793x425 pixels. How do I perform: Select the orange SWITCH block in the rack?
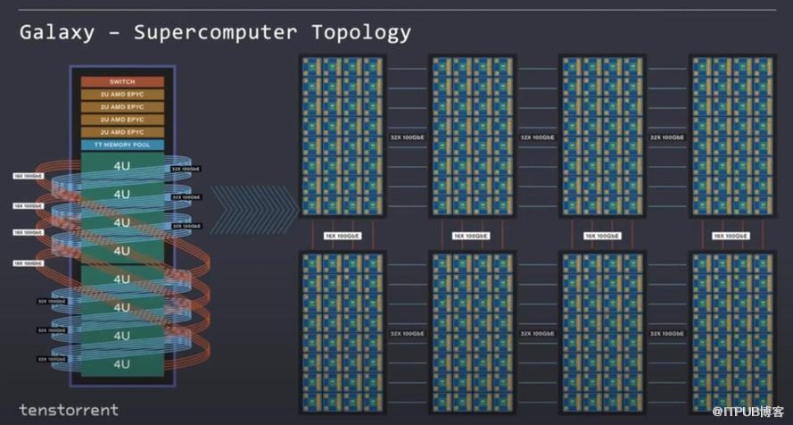coord(122,81)
